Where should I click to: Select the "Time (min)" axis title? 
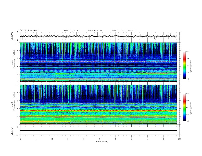pos(102,141)
